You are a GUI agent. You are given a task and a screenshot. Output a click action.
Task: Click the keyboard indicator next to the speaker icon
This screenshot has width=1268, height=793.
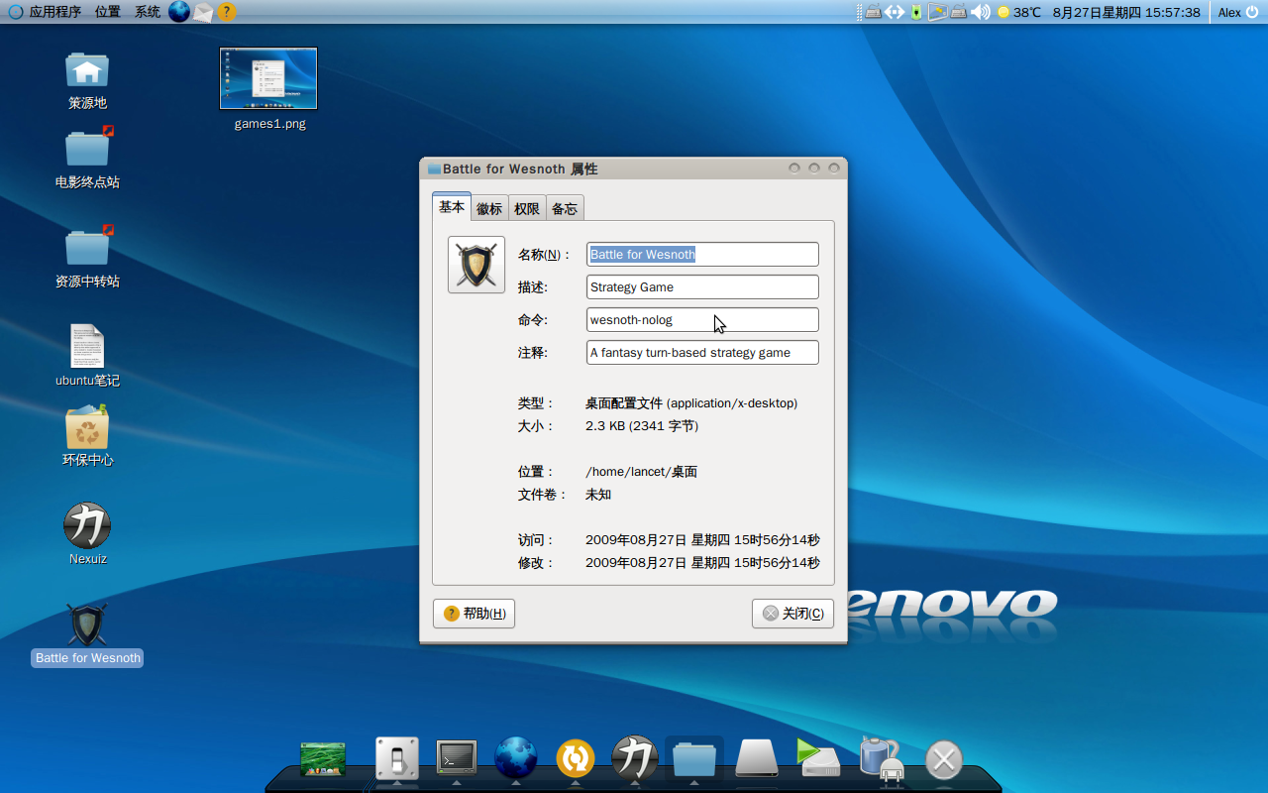[959, 12]
